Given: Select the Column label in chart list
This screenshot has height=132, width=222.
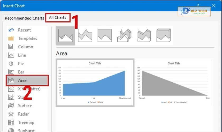Looking at the screenshot, I should click(x=26, y=47).
